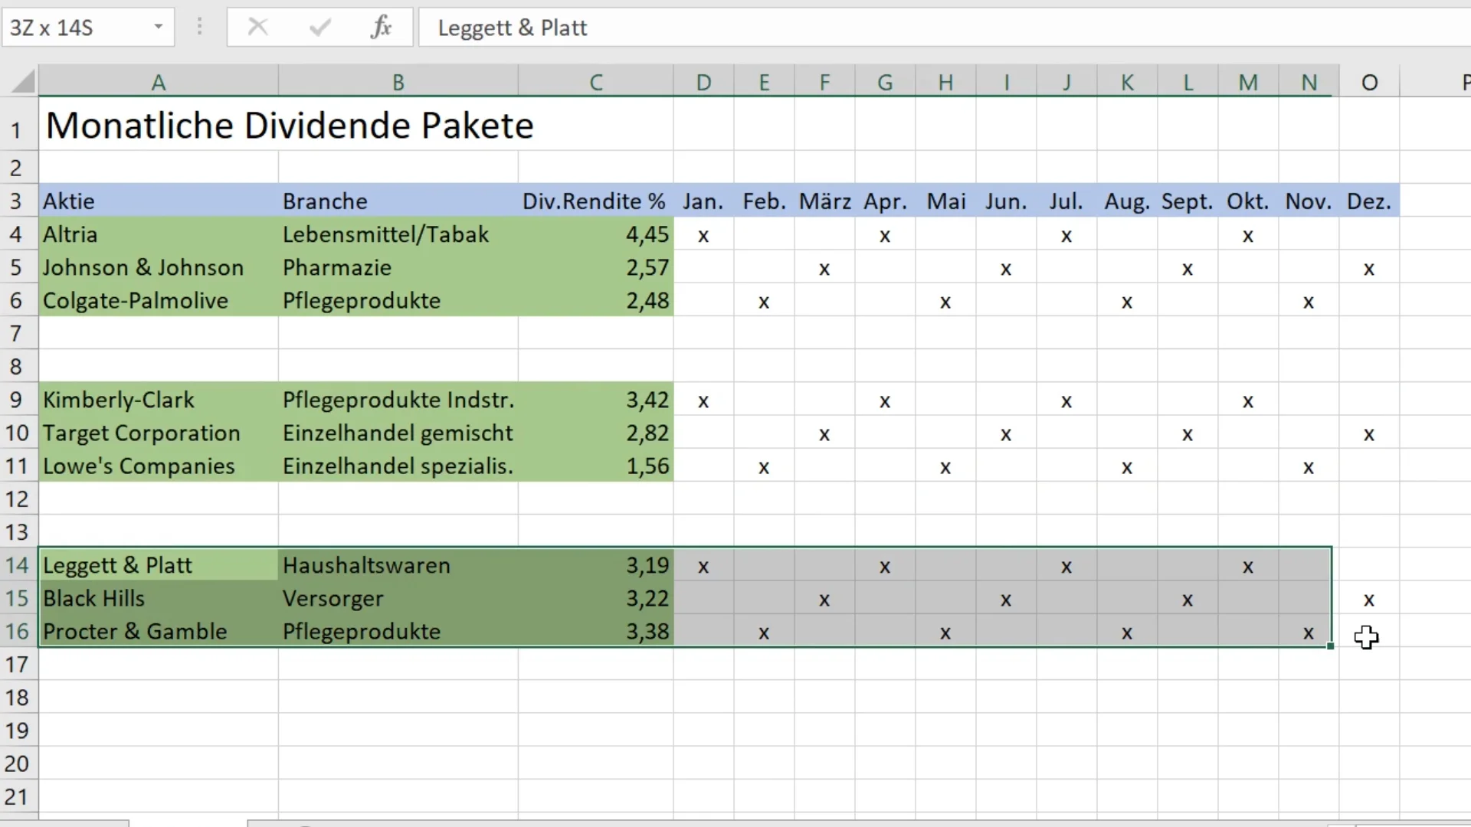The height and width of the screenshot is (827, 1471).
Task: Click the 3,42 dividend yield cell
Action: tap(596, 400)
